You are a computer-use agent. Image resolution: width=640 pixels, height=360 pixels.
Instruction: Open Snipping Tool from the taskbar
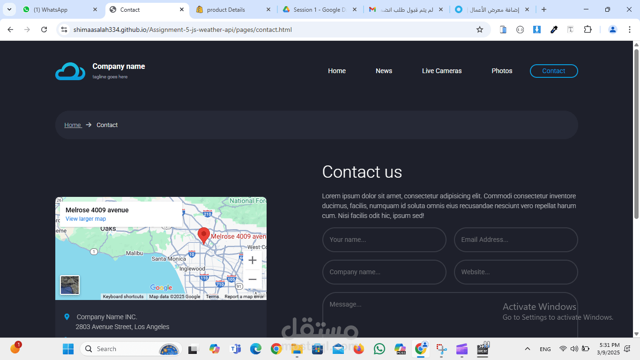click(441, 349)
